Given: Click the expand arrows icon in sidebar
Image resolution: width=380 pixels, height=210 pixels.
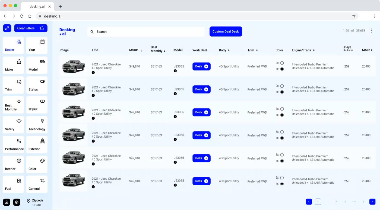Looking at the screenshot, I should click(7, 28).
